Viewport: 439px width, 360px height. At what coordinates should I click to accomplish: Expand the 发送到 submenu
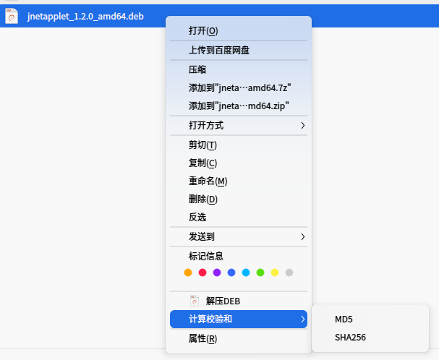tap(239, 237)
